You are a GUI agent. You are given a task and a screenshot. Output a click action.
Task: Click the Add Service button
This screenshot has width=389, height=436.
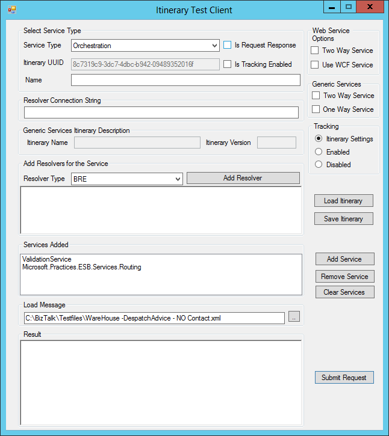point(344,259)
